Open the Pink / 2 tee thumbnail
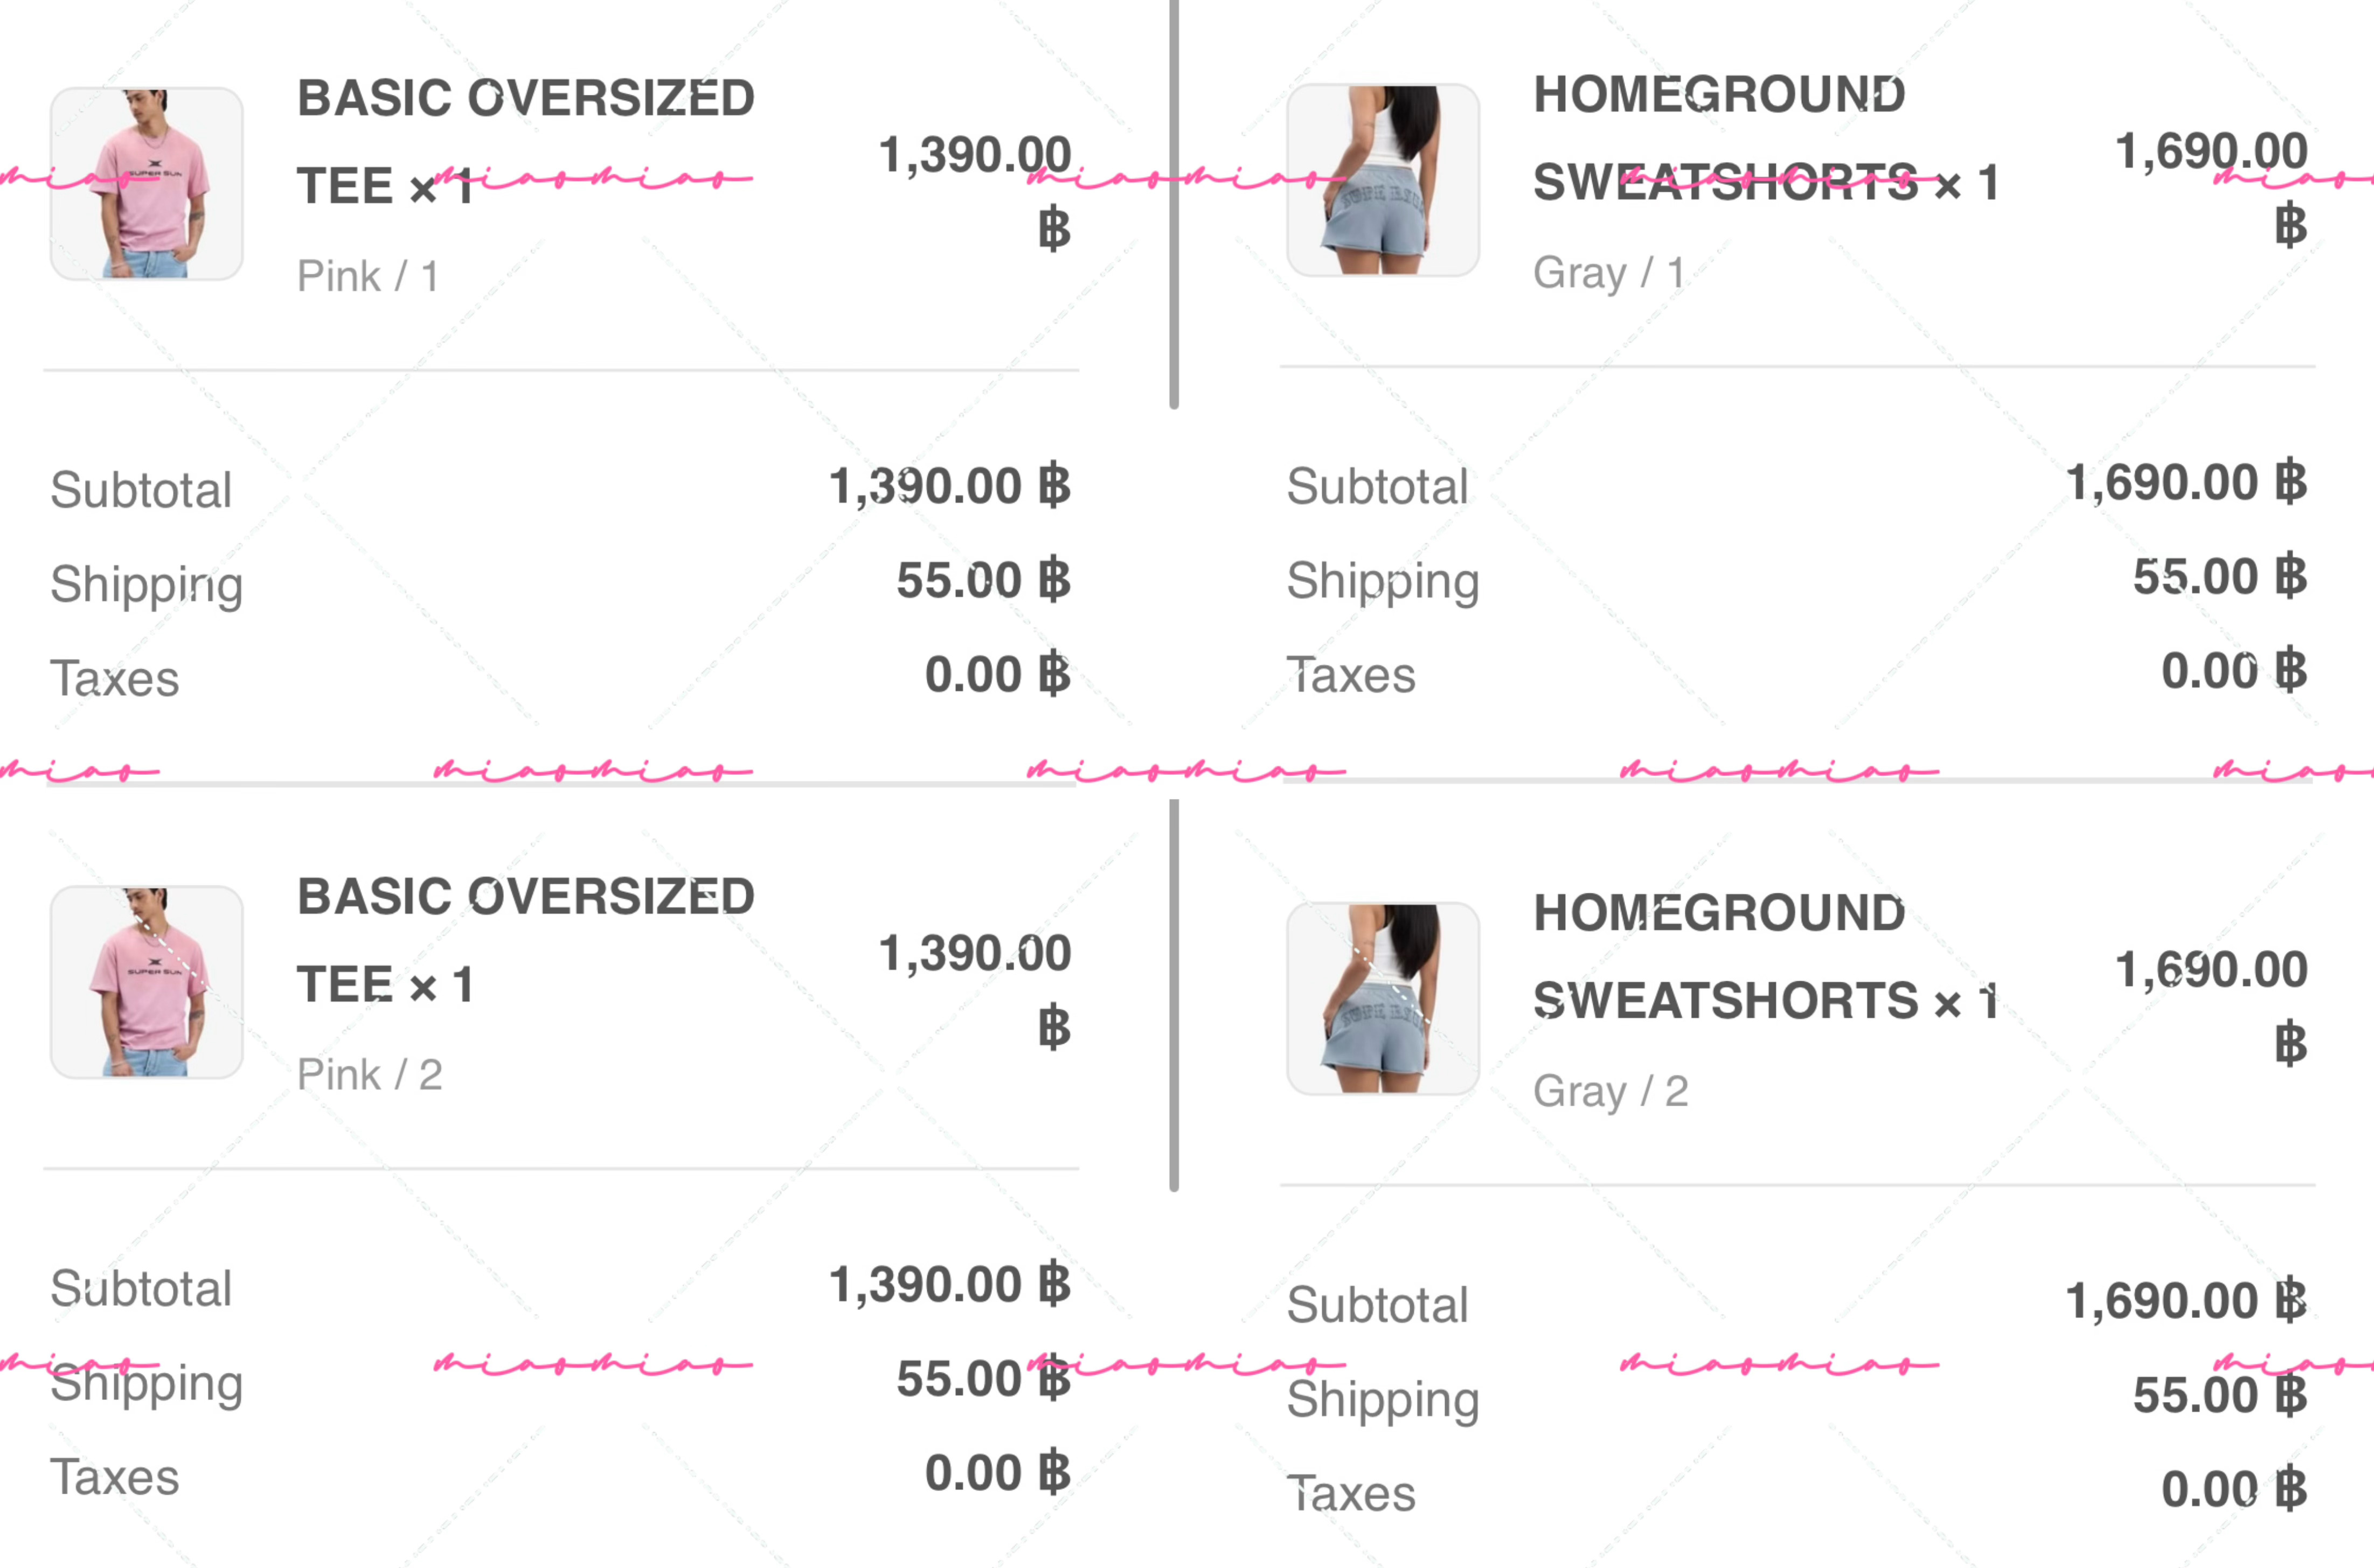Image resolution: width=2374 pixels, height=1568 pixels. click(147, 982)
